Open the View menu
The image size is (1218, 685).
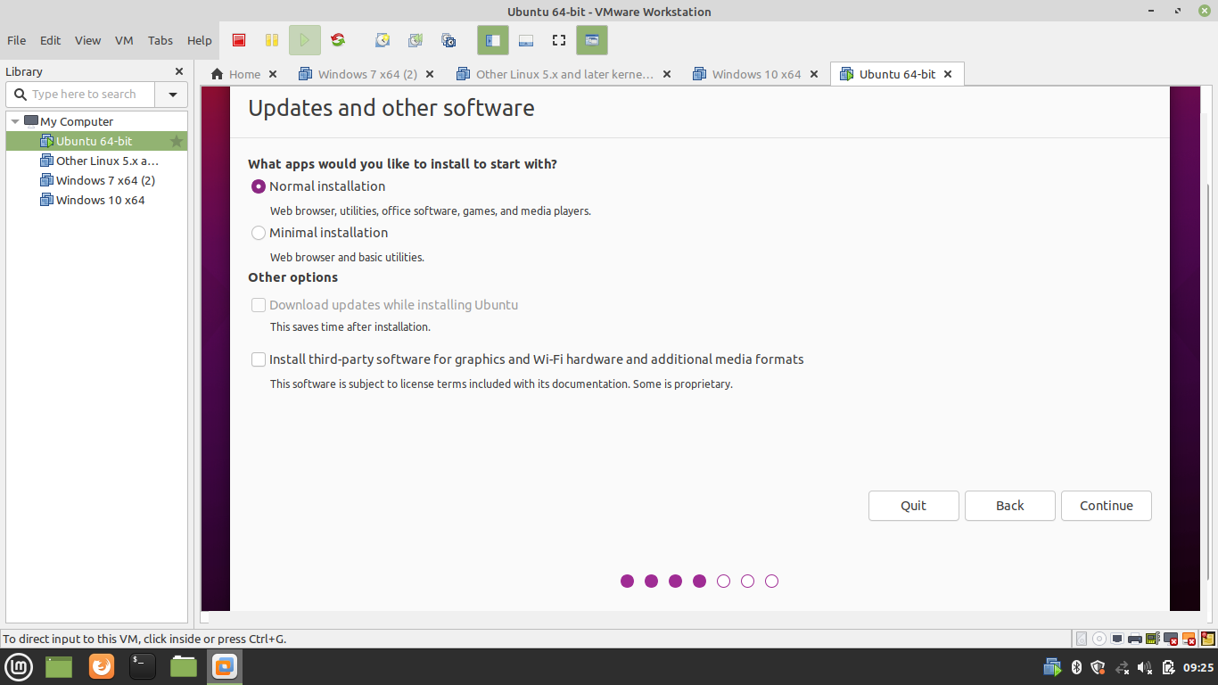point(87,40)
